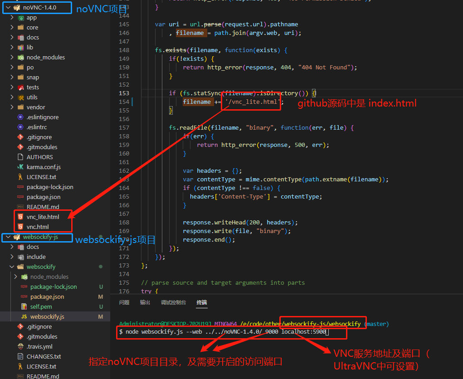Click the .eslintignore file icon
The width and height of the screenshot is (463, 379).
point(20,117)
